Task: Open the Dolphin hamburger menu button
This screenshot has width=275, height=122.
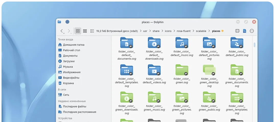Action: [x=252, y=31]
